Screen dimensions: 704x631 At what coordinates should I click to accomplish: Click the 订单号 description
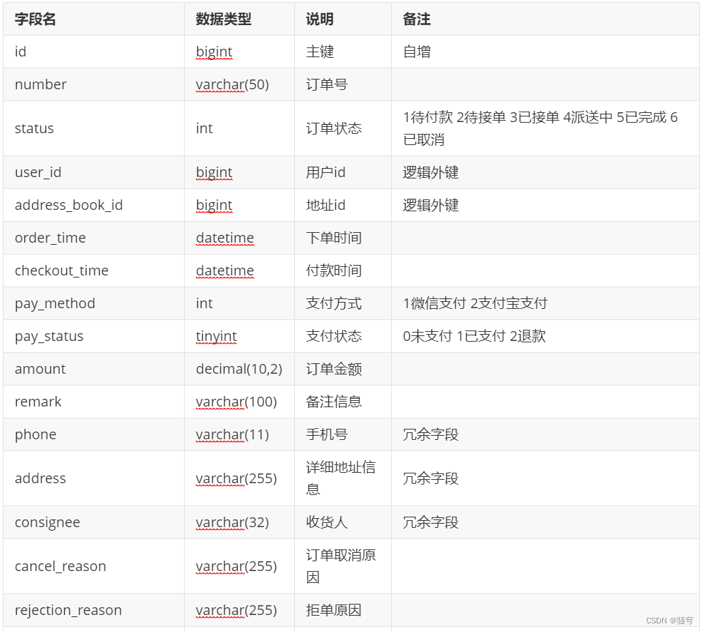[x=326, y=84]
